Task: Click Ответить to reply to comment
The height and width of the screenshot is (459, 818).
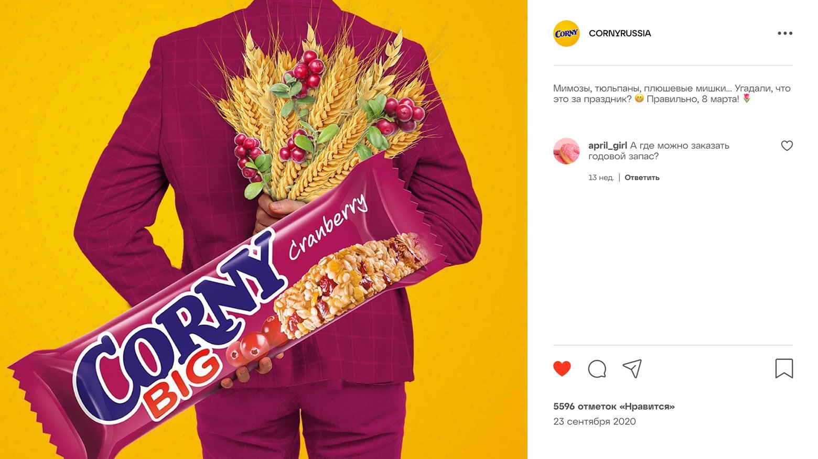Action: tap(642, 178)
